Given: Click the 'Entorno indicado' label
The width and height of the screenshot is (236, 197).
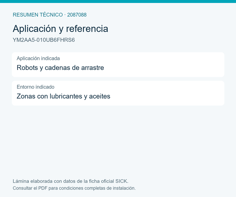Looking at the screenshot, I should point(35,87).
